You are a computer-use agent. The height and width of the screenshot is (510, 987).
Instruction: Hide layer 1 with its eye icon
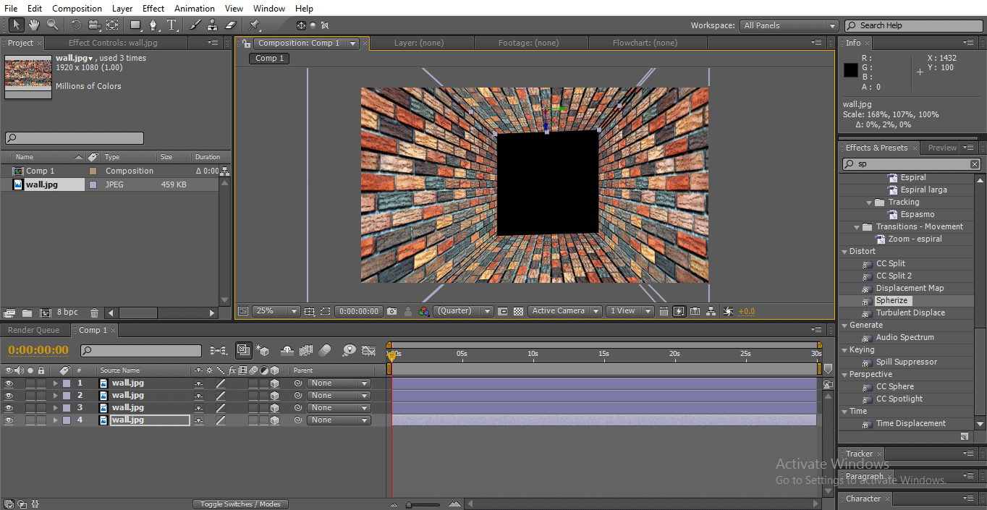coord(9,383)
